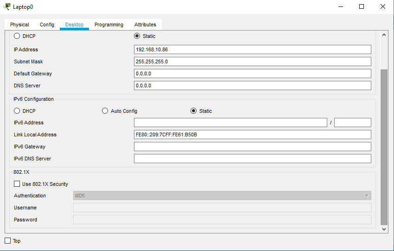
Task: Click the empty IPv6 Address field
Action: (230, 122)
